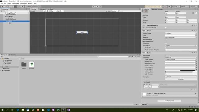This screenshot has width=199, height=112.
Task: Switch to the Console tab
Action: point(12,55)
